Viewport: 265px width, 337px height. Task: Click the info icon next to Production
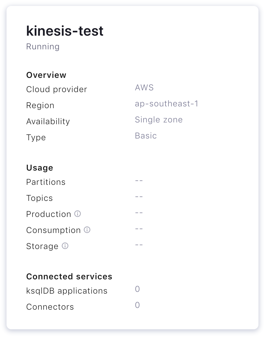click(78, 214)
